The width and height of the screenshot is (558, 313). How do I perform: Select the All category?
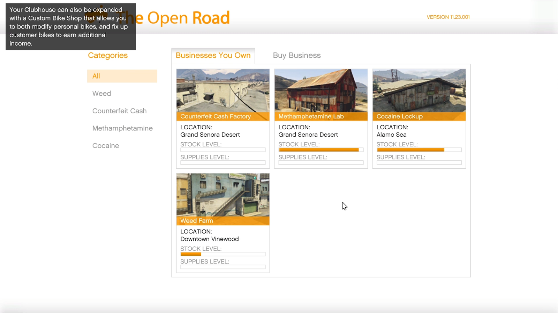(122, 76)
